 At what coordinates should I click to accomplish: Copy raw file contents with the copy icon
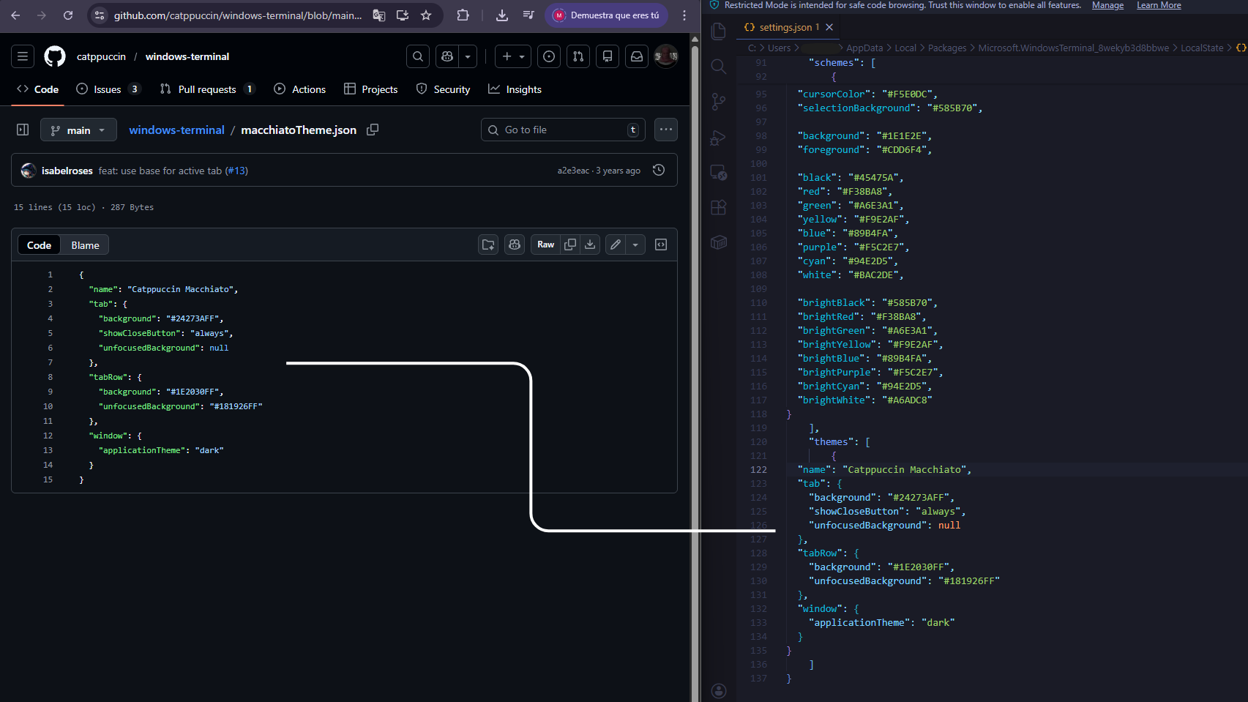(570, 244)
